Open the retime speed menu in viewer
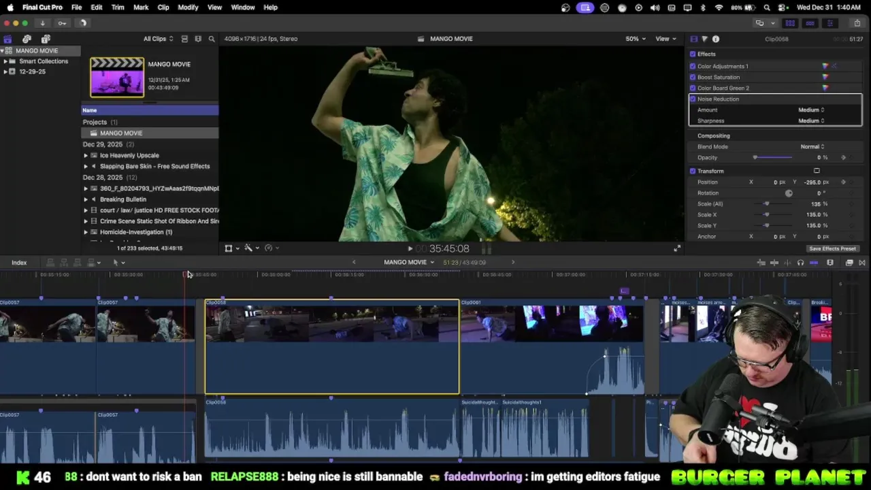This screenshot has width=871, height=490. tap(271, 248)
